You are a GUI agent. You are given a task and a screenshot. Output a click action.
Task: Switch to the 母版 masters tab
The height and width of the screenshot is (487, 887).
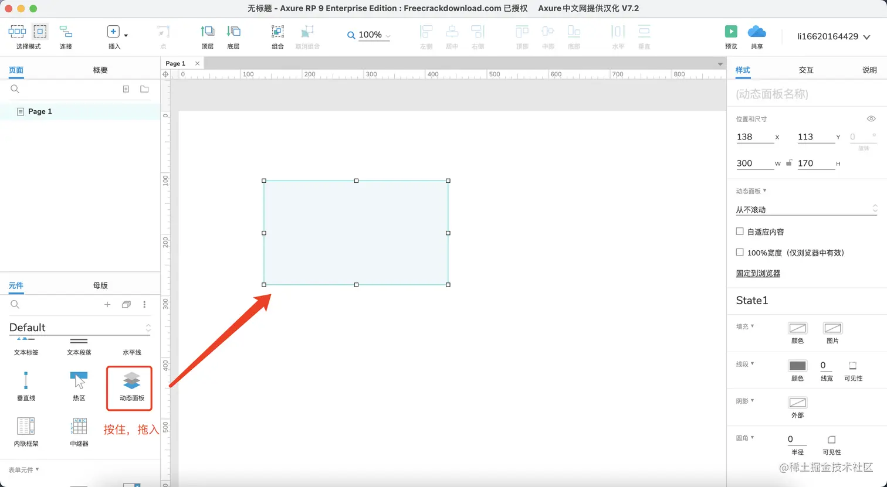pyautogui.click(x=100, y=285)
